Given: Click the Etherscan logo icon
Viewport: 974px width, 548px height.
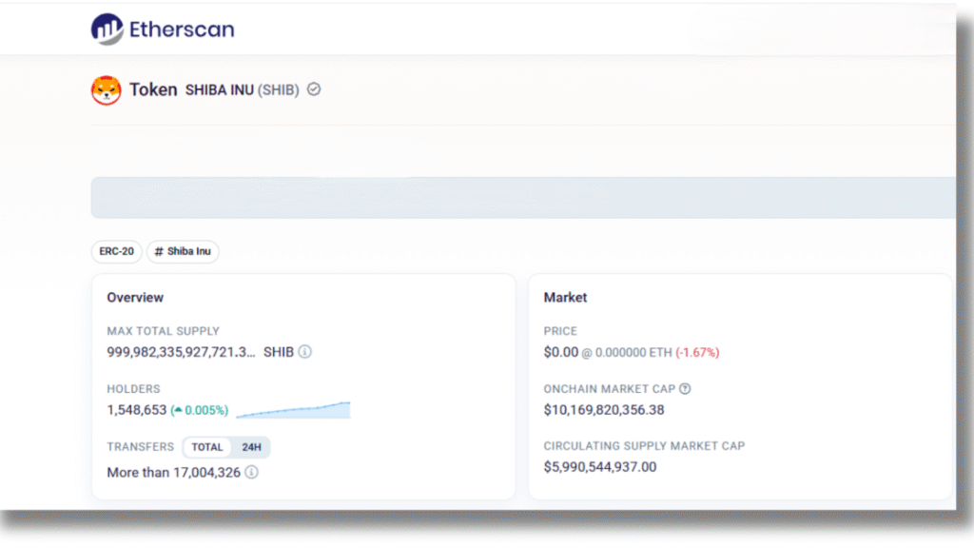Looking at the screenshot, I should (x=107, y=29).
